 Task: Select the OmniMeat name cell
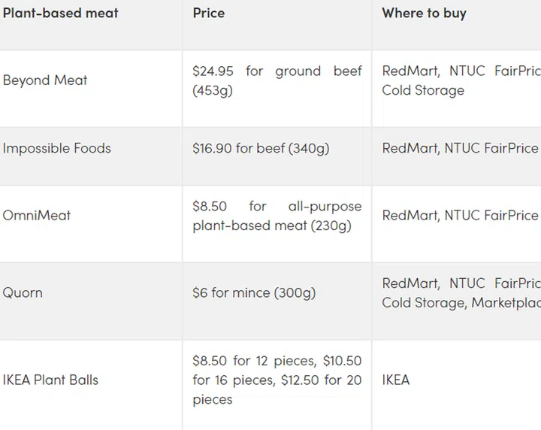(x=37, y=215)
